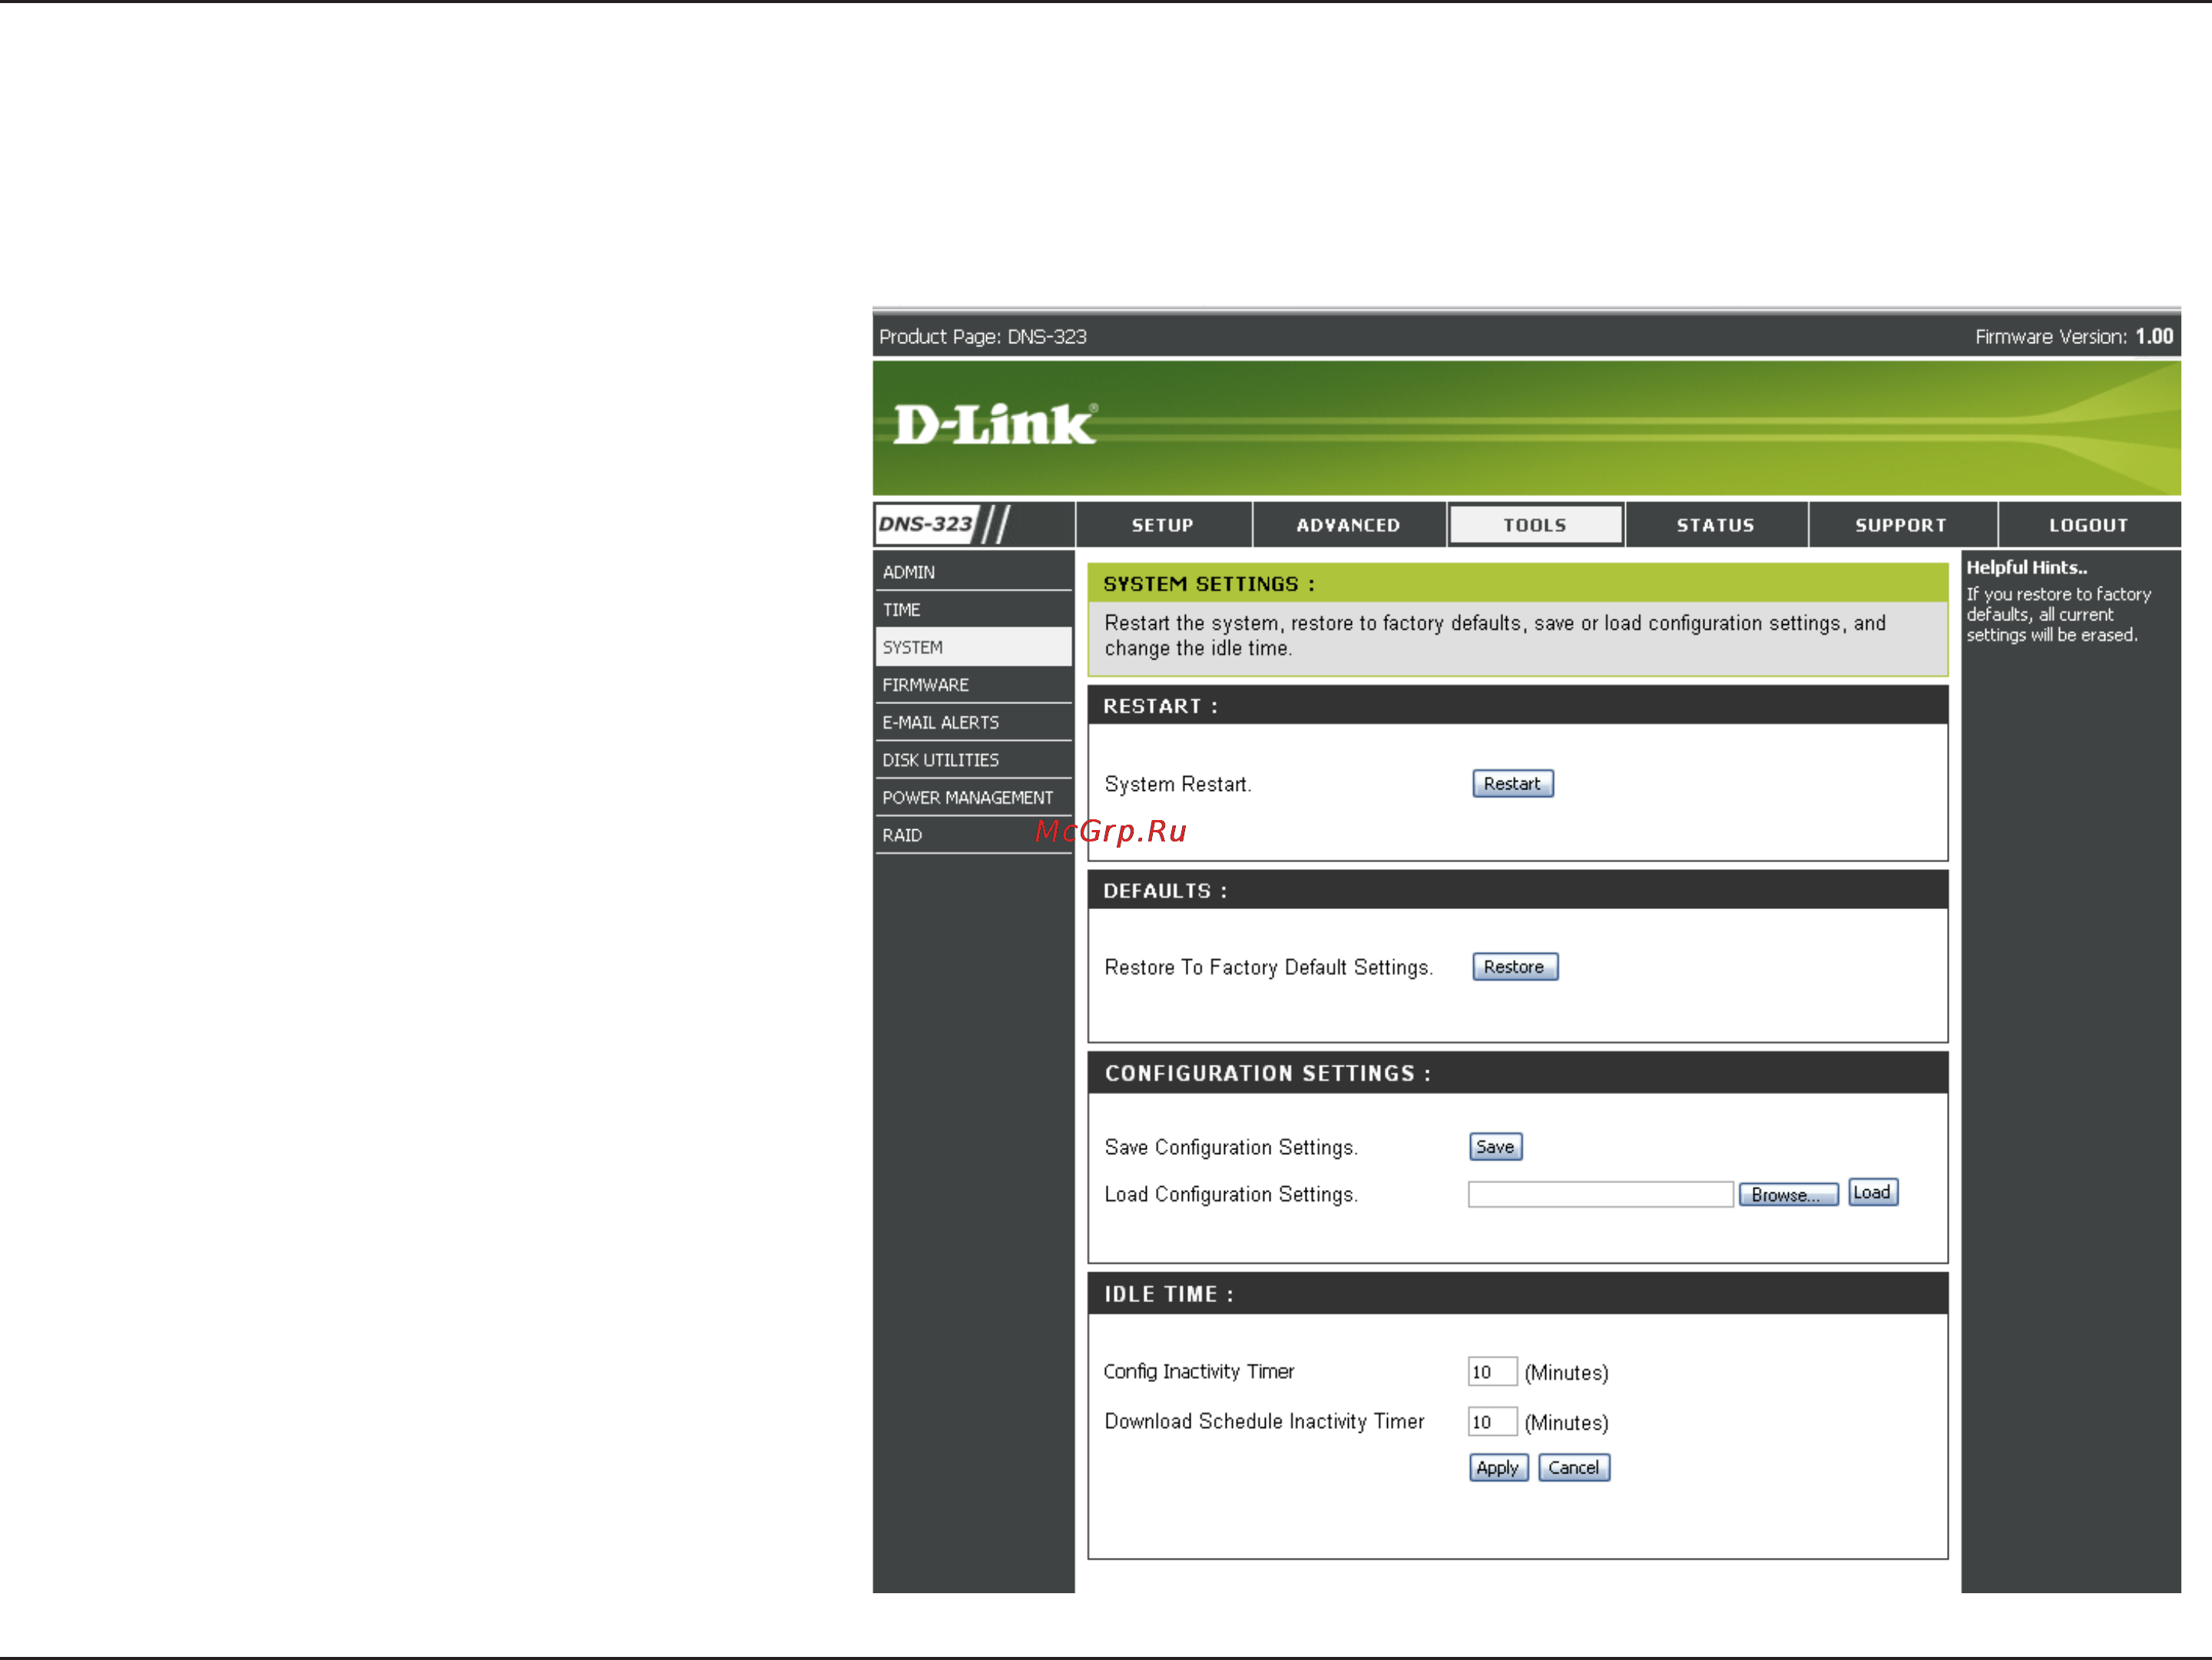Open the FIRMWARE sidebar page
This screenshot has height=1660, width=2212.
click(973, 685)
